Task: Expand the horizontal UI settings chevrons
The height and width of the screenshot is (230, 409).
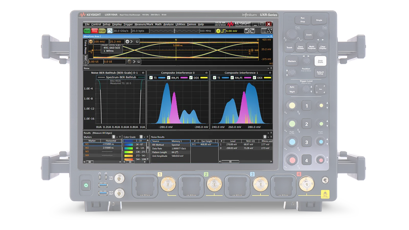Action: 134,62
